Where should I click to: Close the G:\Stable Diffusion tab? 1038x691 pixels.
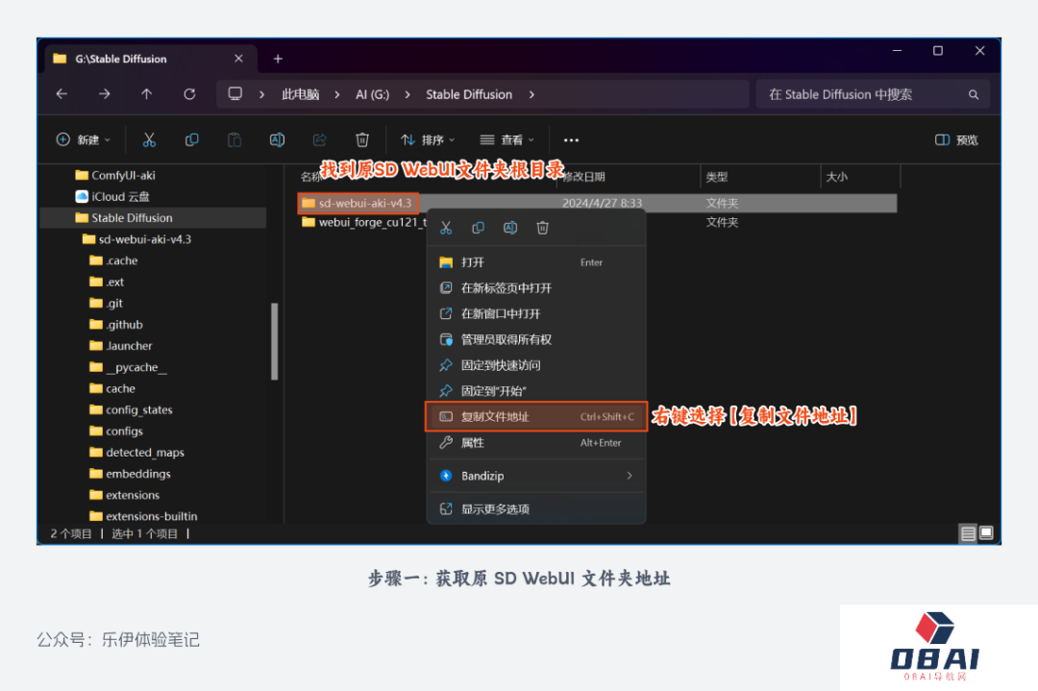coord(238,59)
